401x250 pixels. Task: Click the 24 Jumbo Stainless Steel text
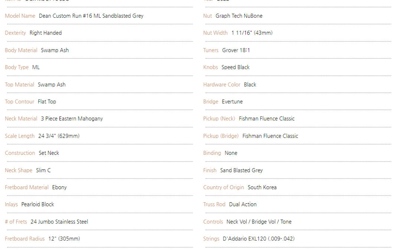point(59,222)
